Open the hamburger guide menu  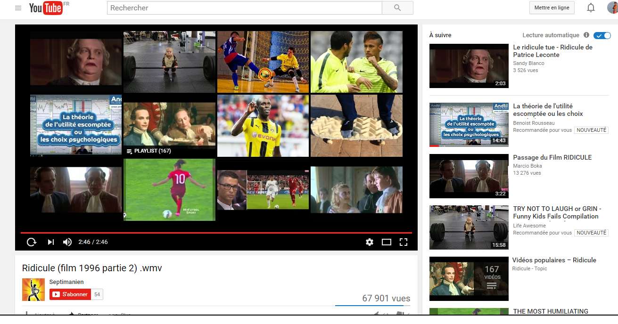coord(18,8)
